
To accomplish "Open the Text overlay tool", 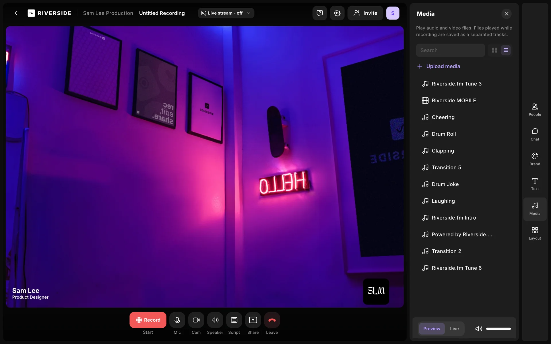I will tap(535, 184).
